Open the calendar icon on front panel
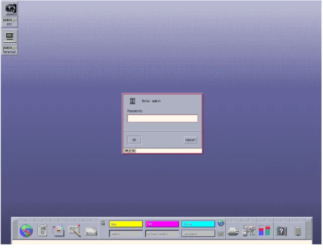Image resolution: width=323 pixels, height=250 pixels. (x=42, y=230)
